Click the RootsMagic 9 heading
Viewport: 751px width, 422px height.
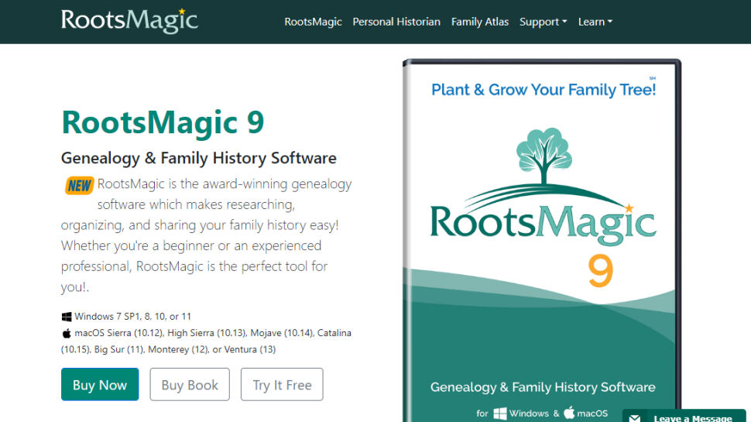pyautogui.click(x=163, y=122)
